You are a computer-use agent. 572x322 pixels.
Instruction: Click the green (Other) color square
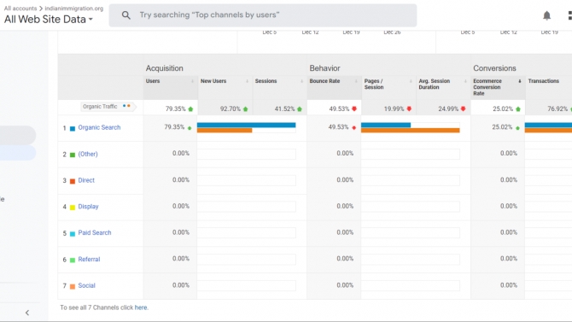(73, 155)
